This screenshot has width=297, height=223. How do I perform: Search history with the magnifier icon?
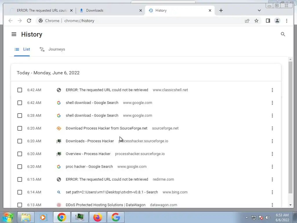[x=283, y=34]
